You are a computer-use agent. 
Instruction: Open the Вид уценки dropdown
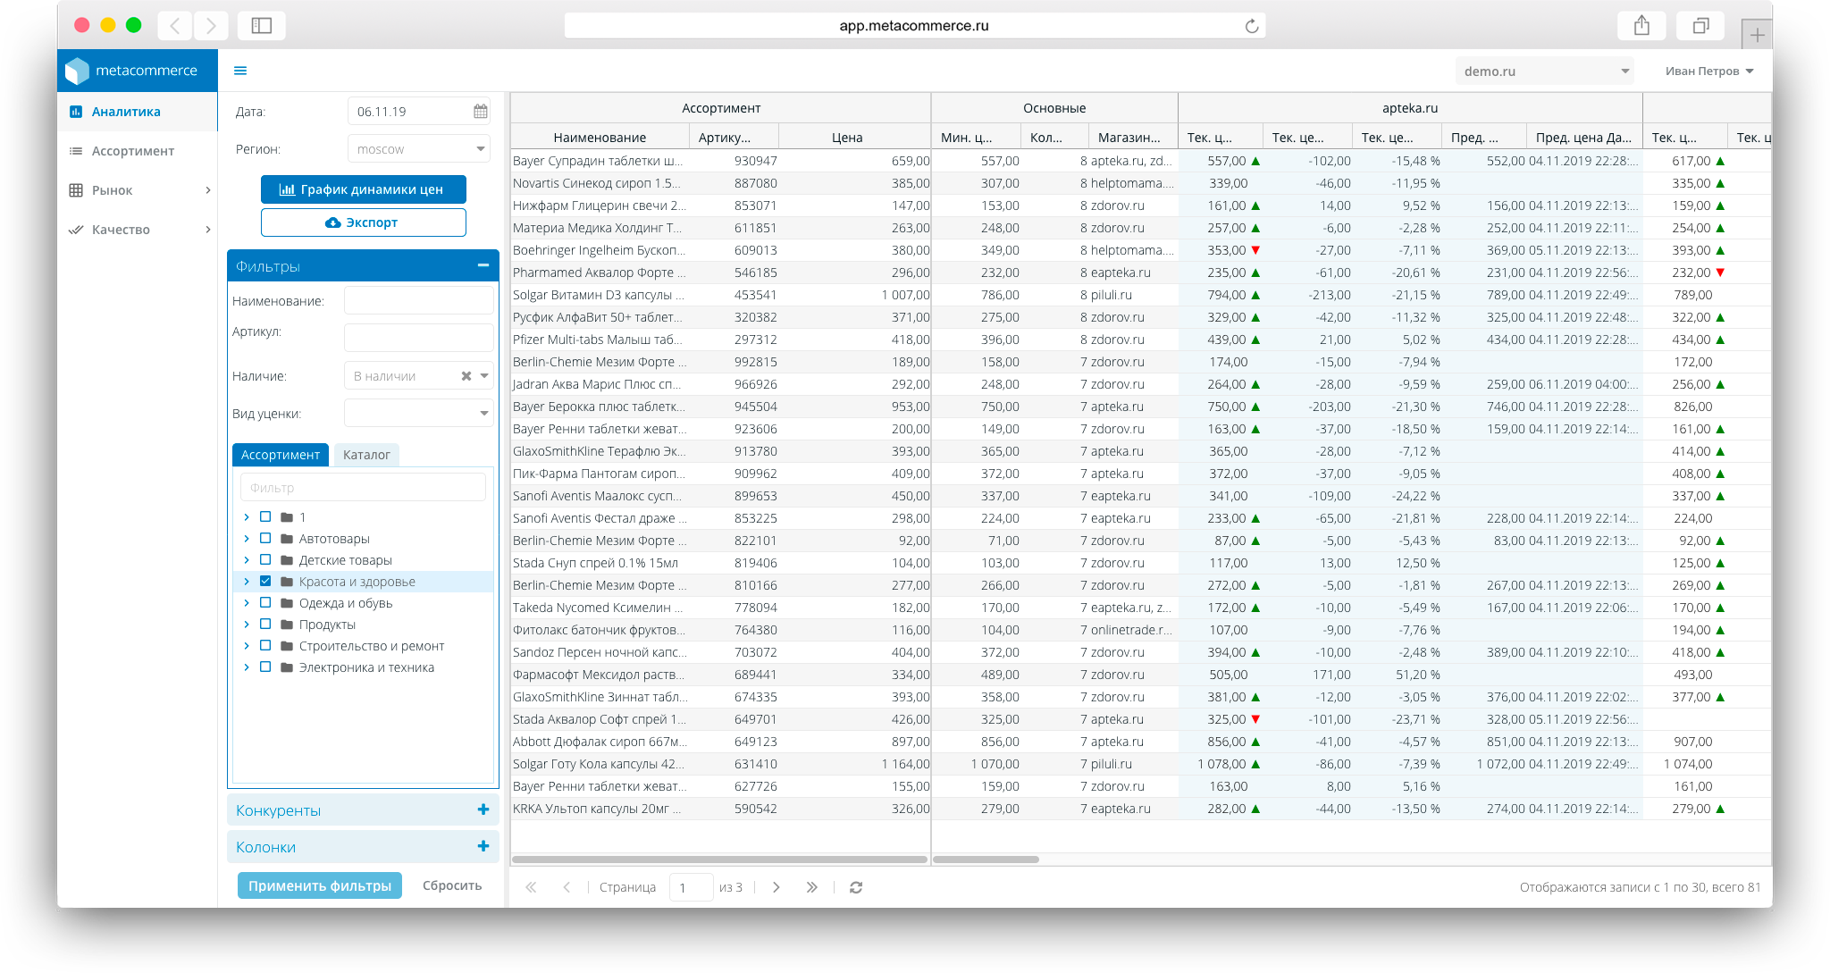419,413
